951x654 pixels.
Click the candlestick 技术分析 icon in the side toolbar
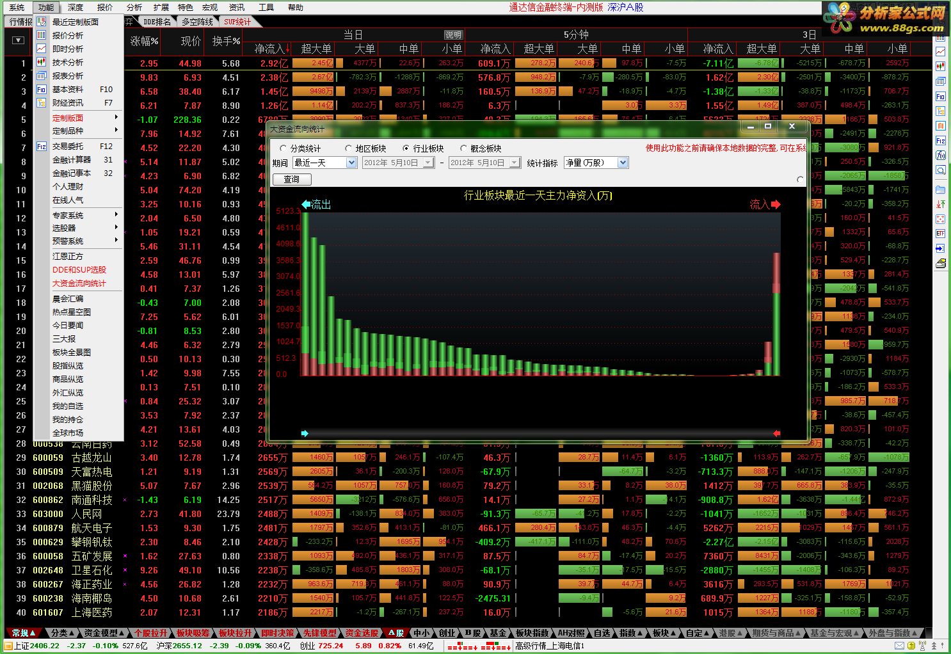point(941,66)
